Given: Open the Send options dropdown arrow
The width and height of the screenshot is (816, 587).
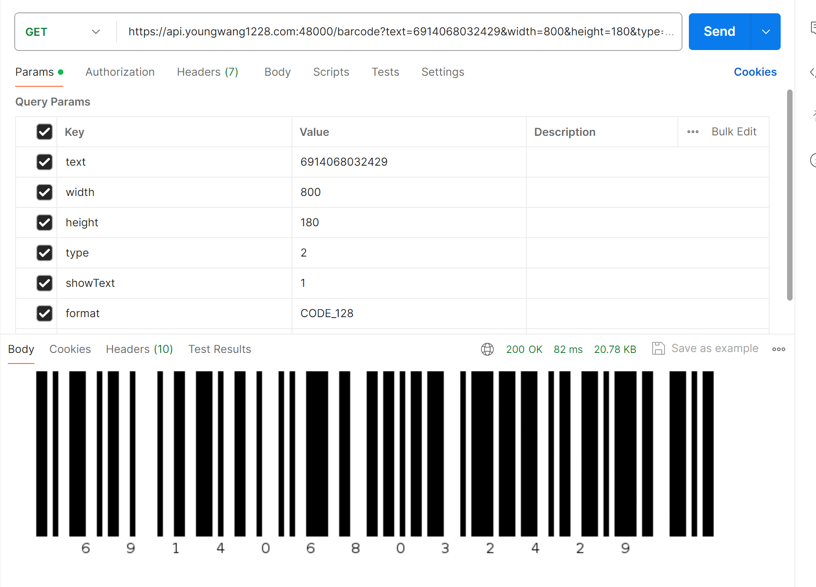Looking at the screenshot, I should click(x=766, y=32).
